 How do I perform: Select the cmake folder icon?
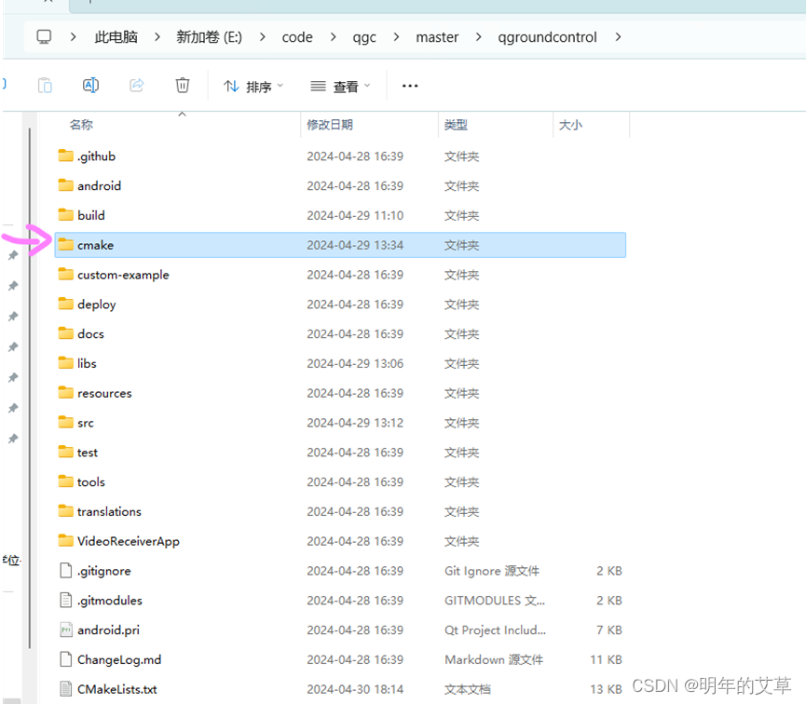[66, 245]
